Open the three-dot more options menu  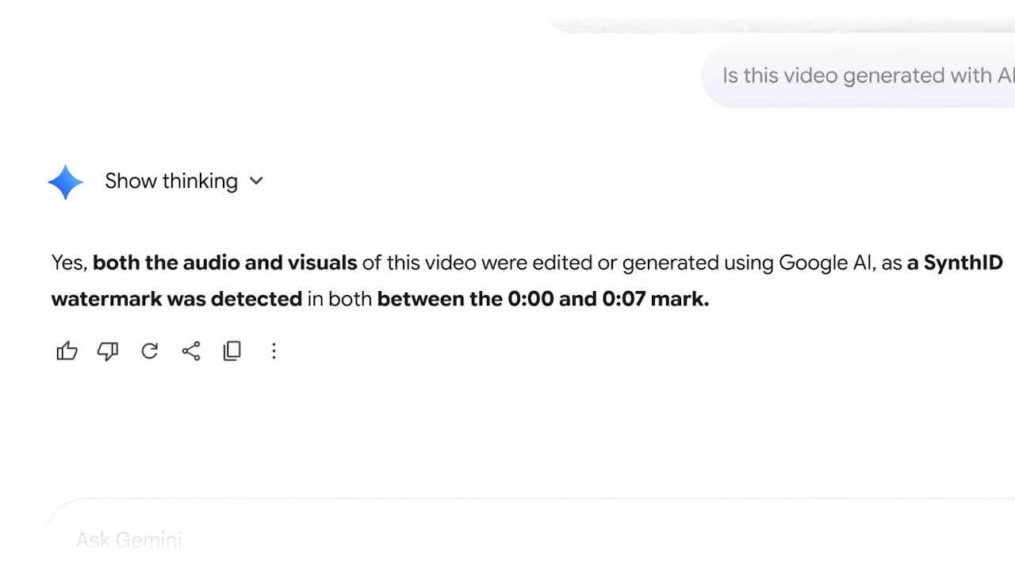click(274, 351)
